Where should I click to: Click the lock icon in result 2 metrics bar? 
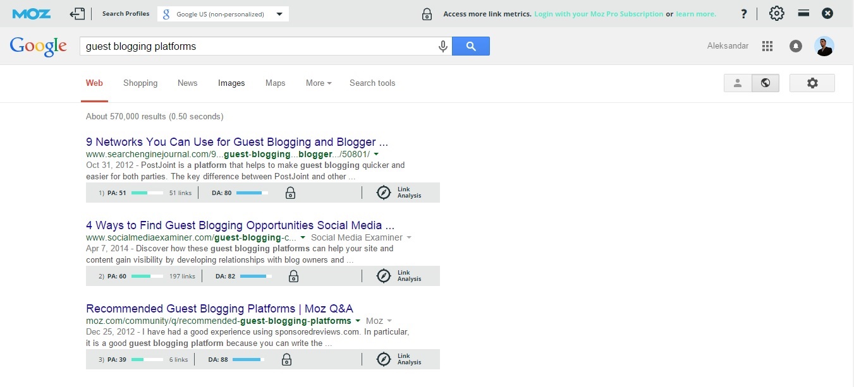[x=293, y=277]
